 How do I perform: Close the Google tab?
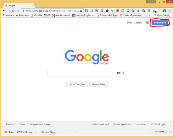[x=32, y=6]
